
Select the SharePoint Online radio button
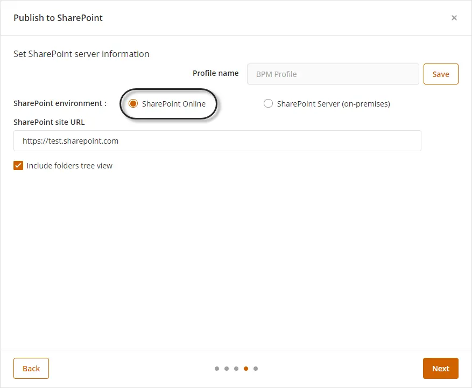[x=133, y=103]
